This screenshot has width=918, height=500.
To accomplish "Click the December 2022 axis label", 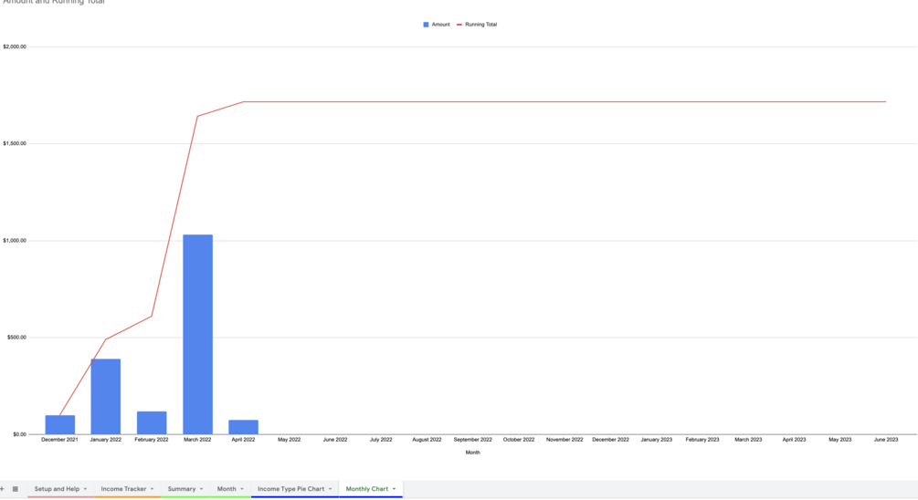I will point(611,440).
